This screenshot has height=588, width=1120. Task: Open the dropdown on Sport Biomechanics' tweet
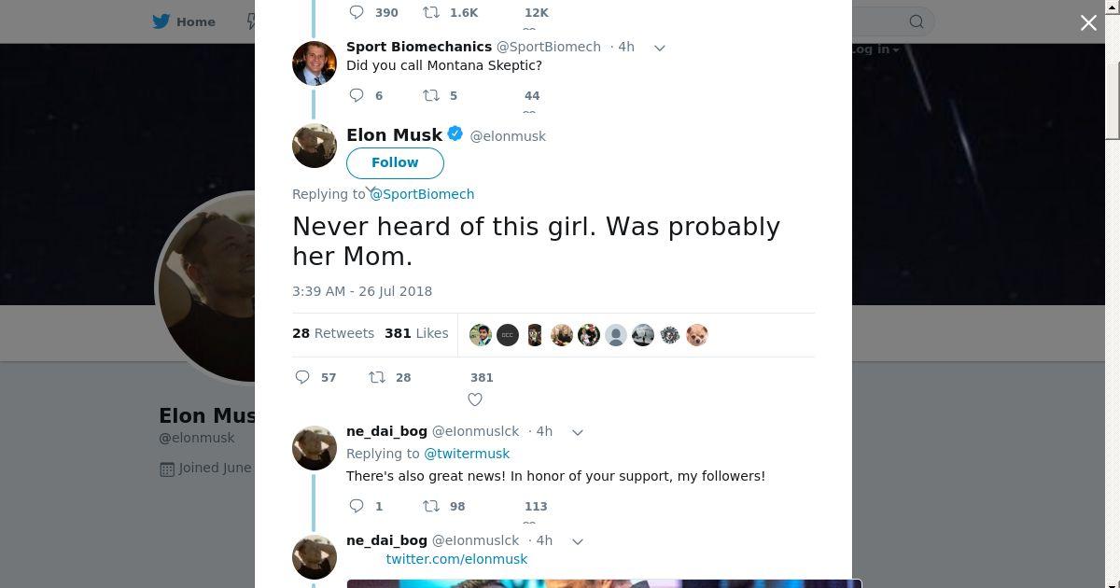coord(659,48)
